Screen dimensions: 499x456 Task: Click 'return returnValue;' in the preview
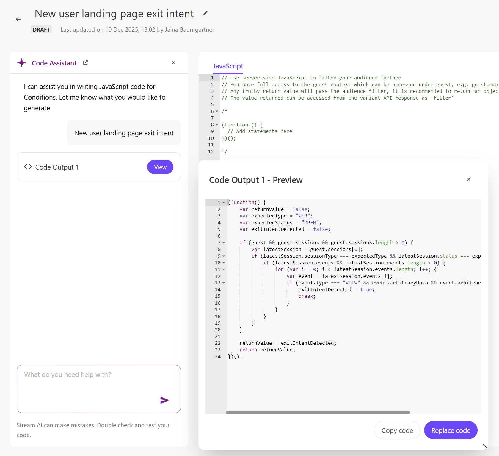point(267,350)
